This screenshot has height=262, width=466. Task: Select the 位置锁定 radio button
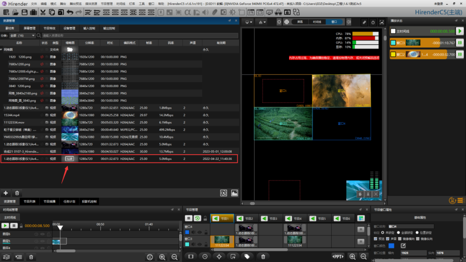point(417,233)
